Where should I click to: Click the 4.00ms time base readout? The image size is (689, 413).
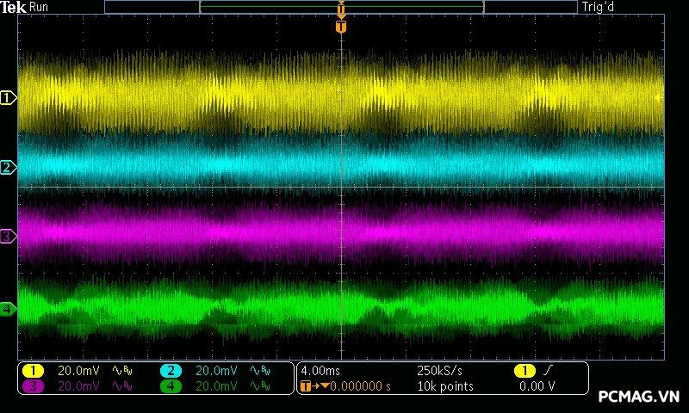click(322, 371)
